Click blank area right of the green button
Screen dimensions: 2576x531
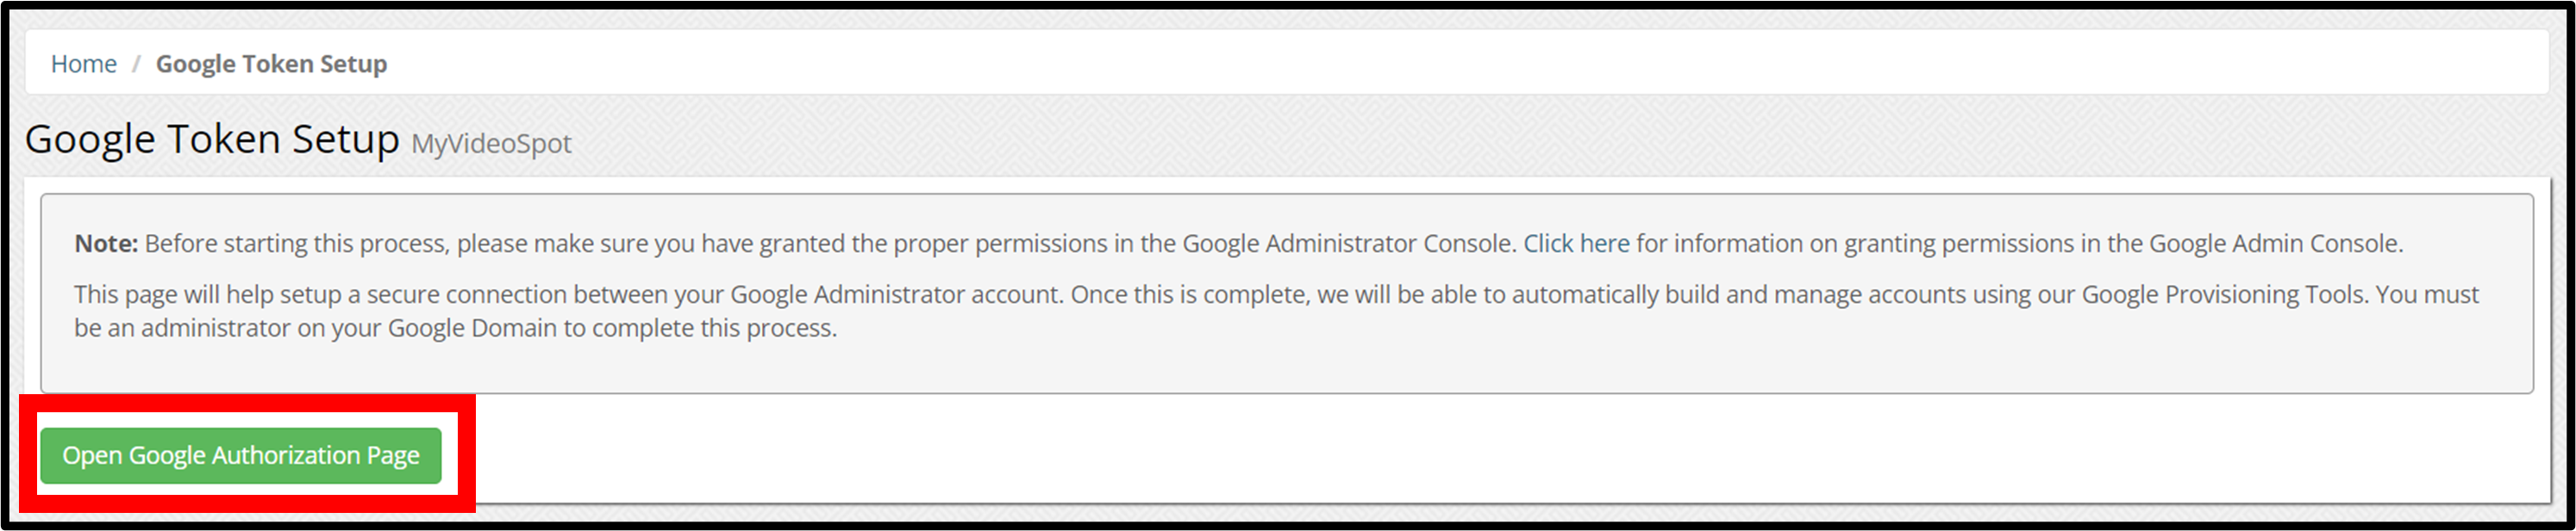click(x=1400, y=455)
